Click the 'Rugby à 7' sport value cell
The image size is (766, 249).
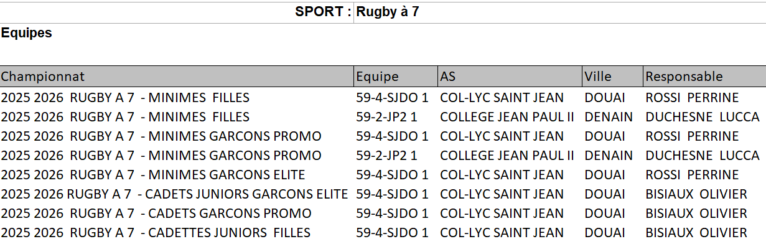pyautogui.click(x=388, y=12)
